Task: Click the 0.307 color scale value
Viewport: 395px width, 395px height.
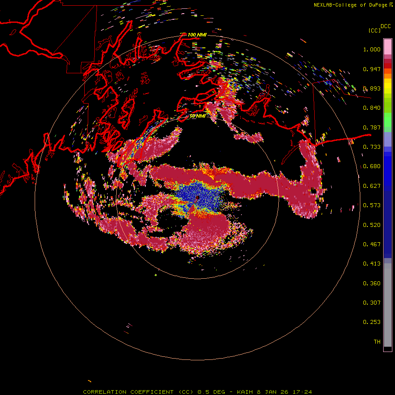Action: coord(372,303)
